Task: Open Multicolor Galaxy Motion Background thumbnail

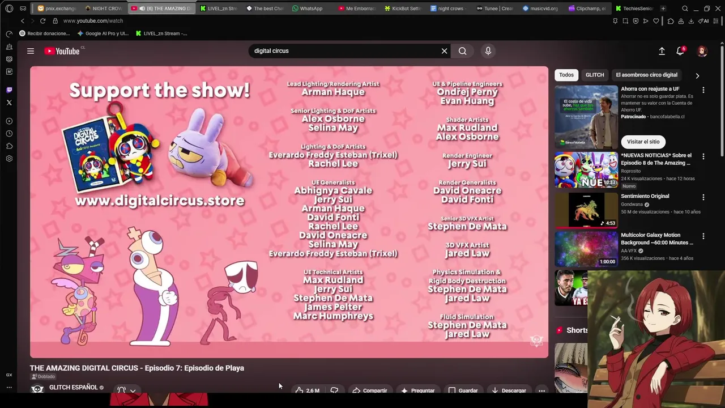Action: coord(586,249)
